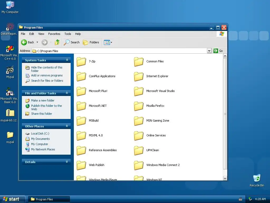Viewport: 270px width, 203px height.
Task: Click the scroll down arrow of folder list
Action: coord(225,178)
